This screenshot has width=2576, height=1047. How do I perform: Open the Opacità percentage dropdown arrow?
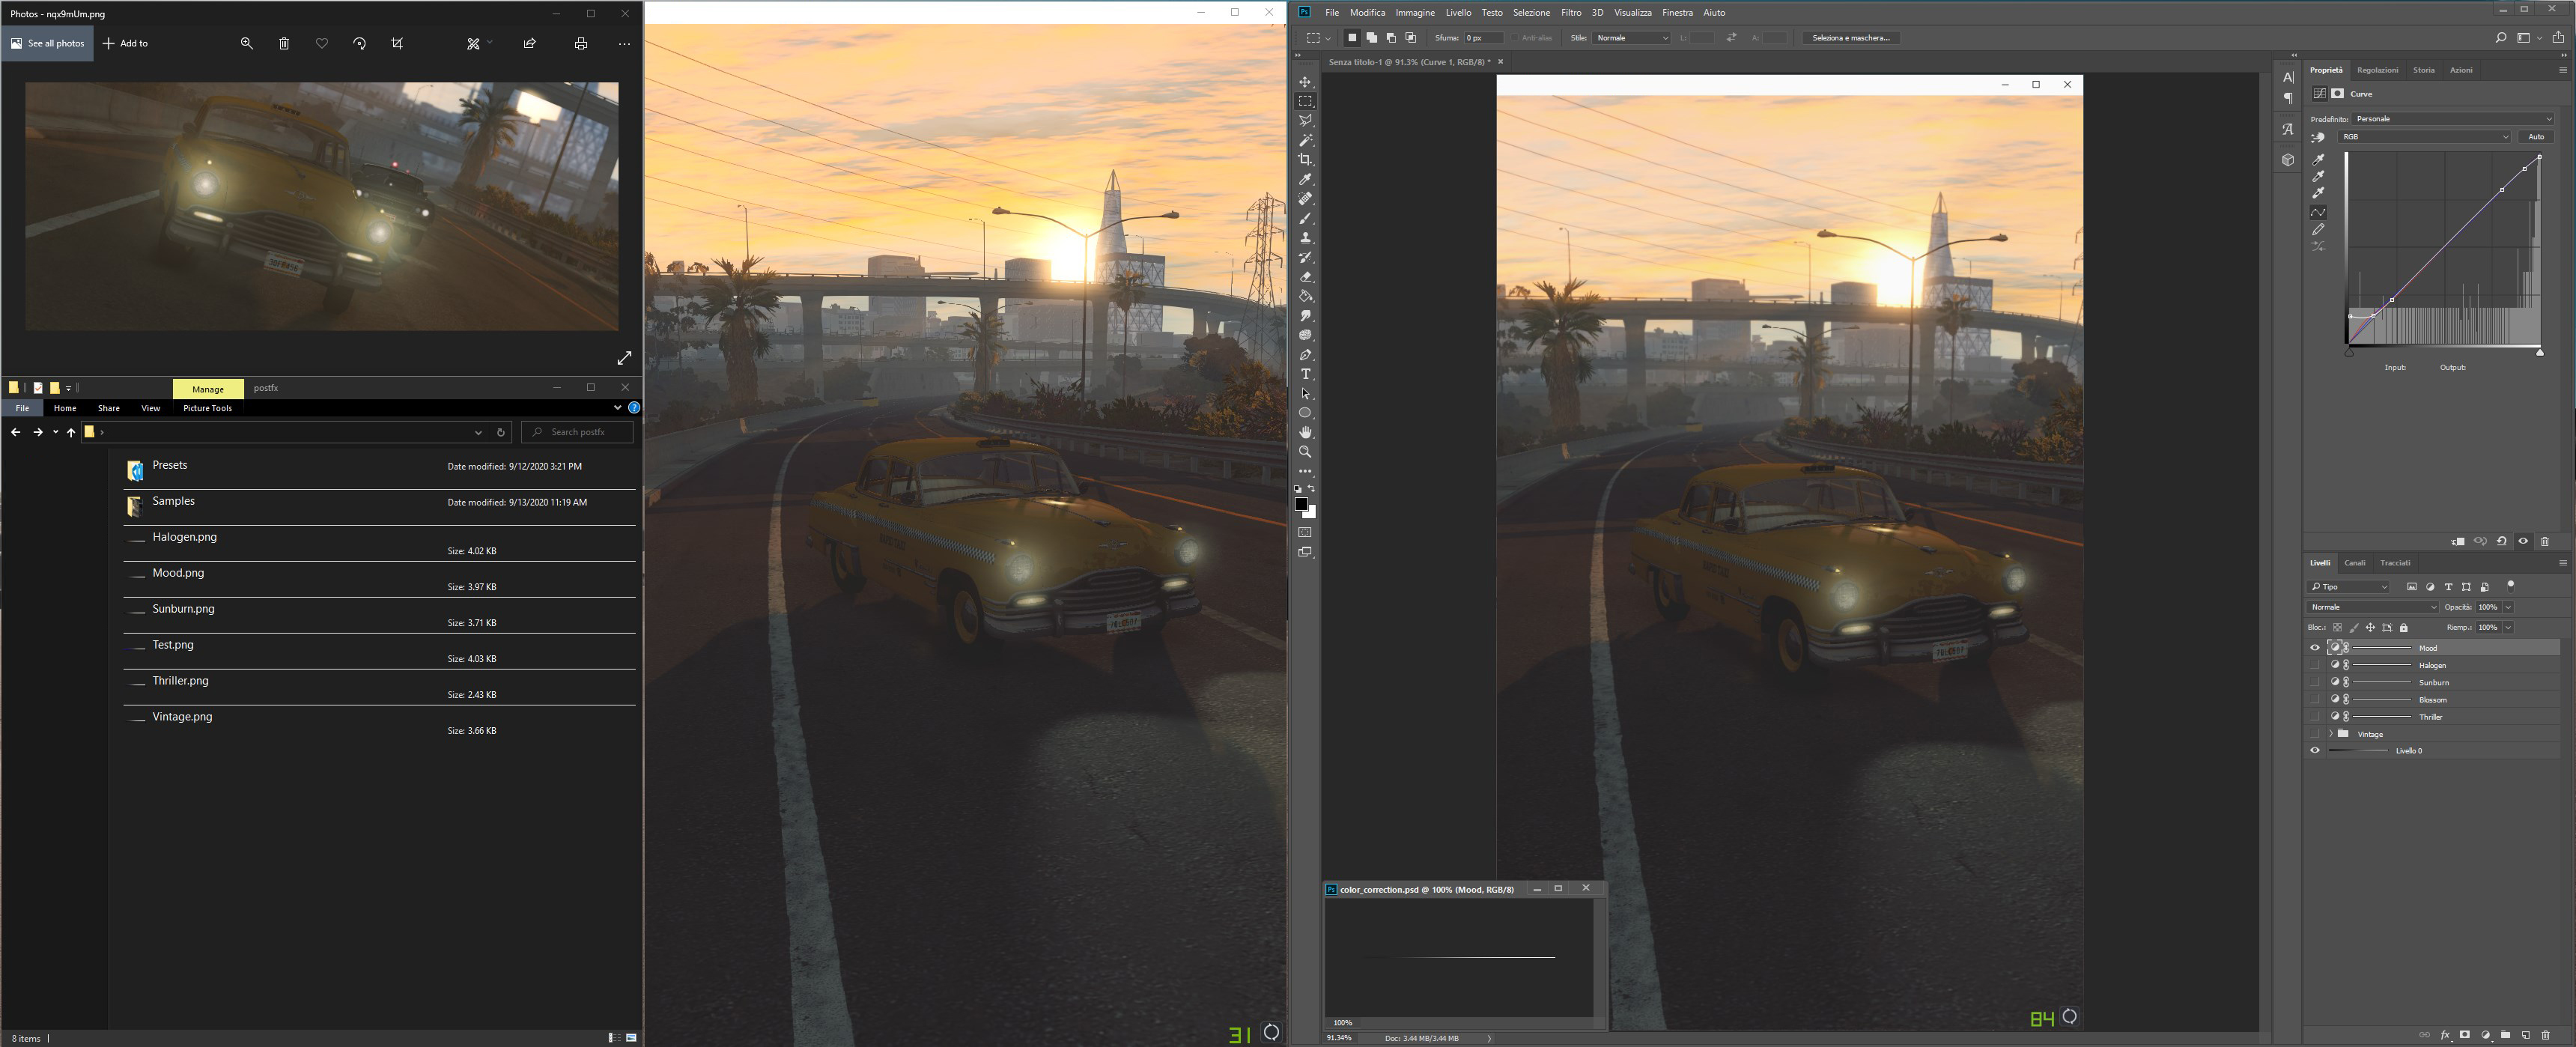point(2509,607)
